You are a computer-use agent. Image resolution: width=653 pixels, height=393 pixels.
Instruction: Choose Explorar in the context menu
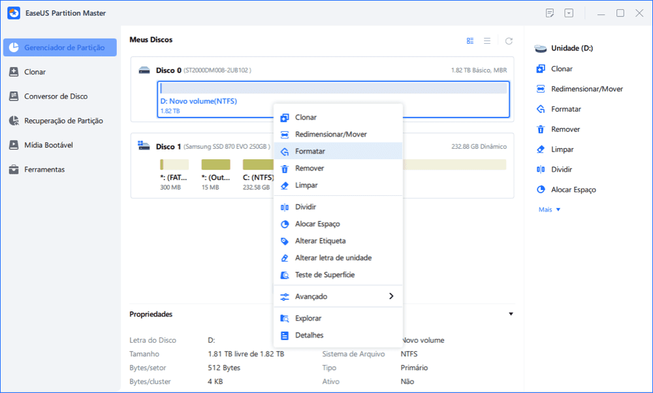(338, 318)
